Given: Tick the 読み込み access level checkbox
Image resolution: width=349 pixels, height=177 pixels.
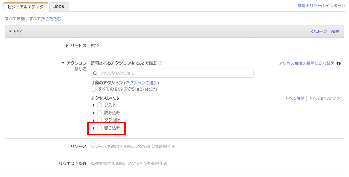Looking at the screenshot, I should point(99,112).
